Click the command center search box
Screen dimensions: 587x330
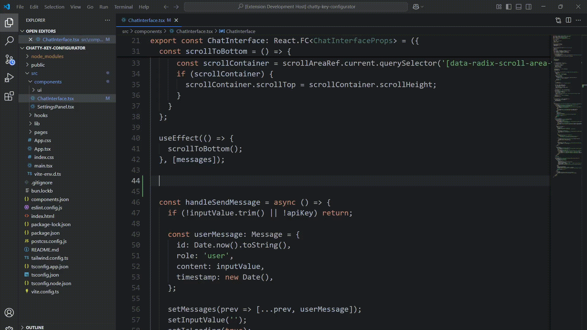[x=296, y=7]
